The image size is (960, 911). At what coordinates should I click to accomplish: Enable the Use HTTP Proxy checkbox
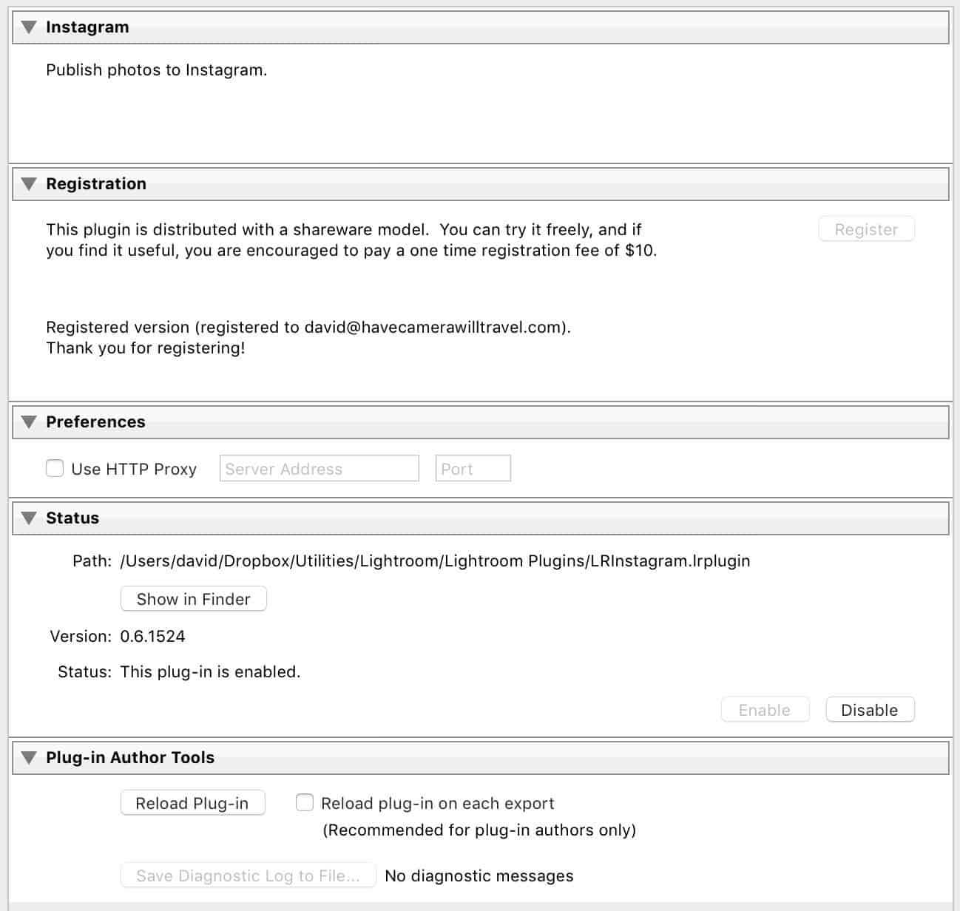[x=55, y=468]
